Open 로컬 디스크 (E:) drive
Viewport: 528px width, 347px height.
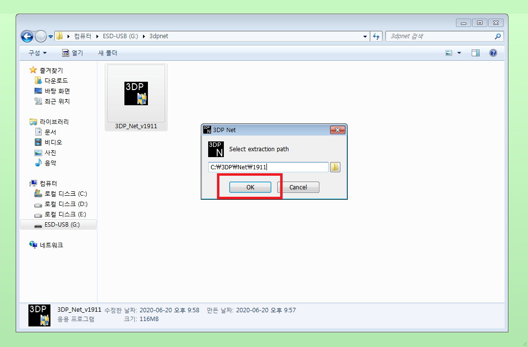(x=65, y=214)
